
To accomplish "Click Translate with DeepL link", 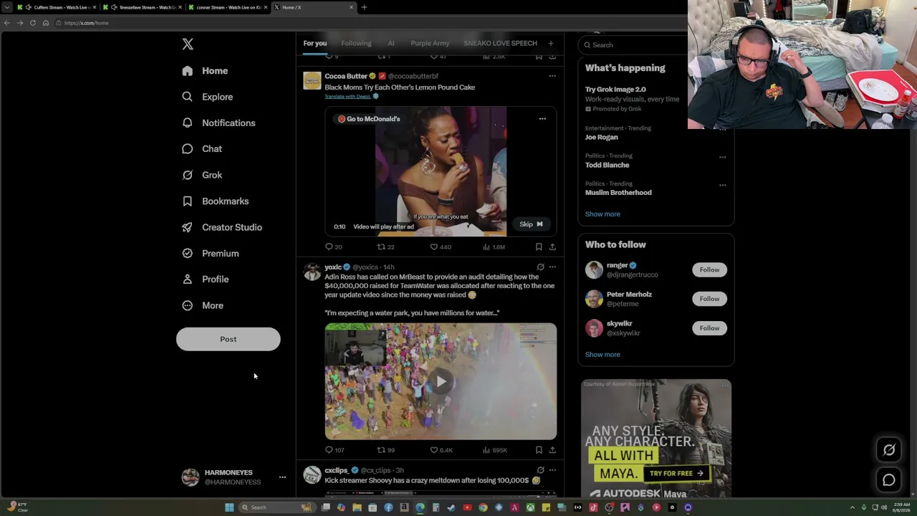I will 347,97.
